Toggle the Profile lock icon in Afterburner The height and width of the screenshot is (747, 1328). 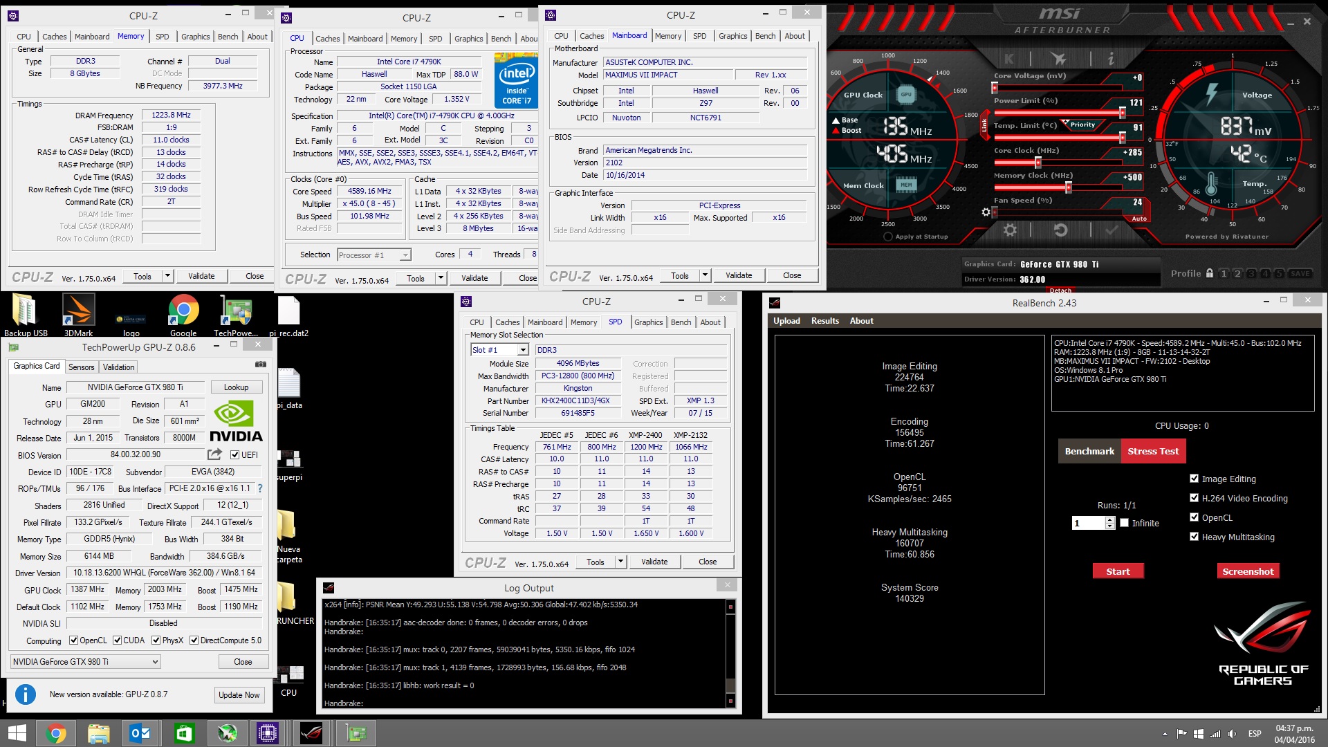1210,273
